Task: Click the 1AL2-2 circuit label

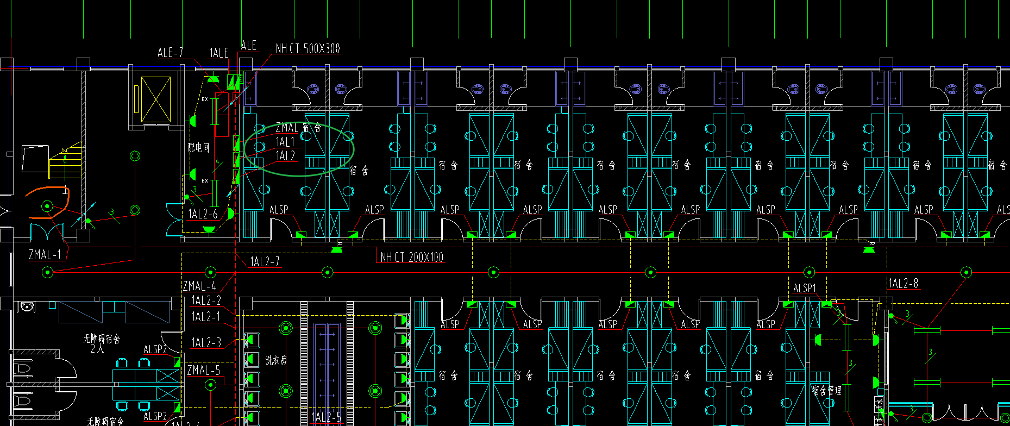Action: tap(206, 300)
